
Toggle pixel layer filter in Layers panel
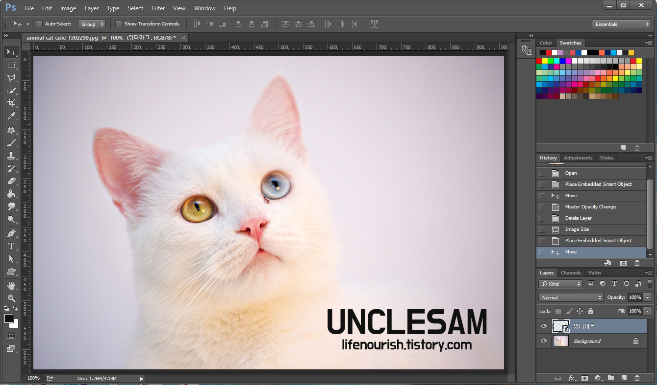591,284
